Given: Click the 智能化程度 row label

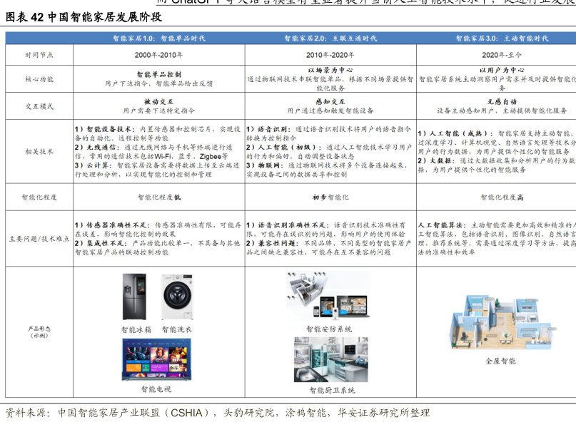Looking at the screenshot, I should tap(39, 197).
